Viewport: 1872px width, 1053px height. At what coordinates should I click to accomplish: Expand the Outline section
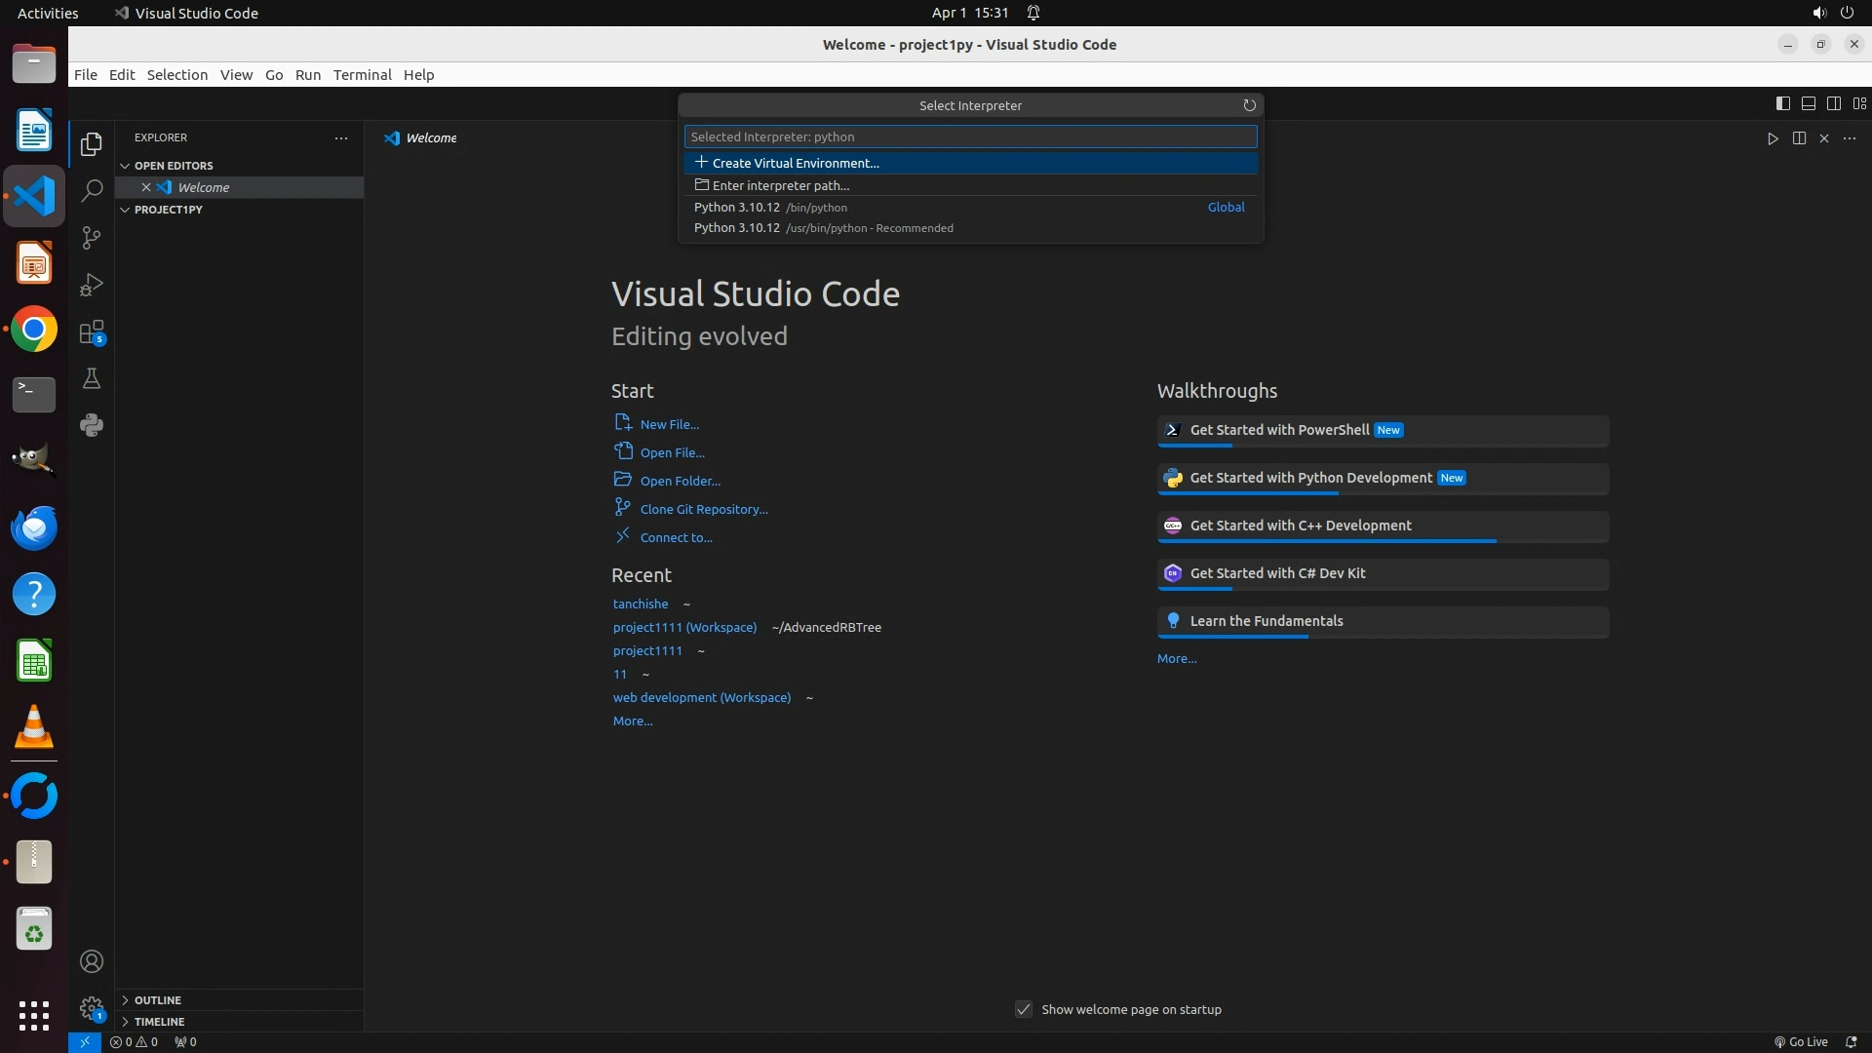pyautogui.click(x=157, y=1000)
